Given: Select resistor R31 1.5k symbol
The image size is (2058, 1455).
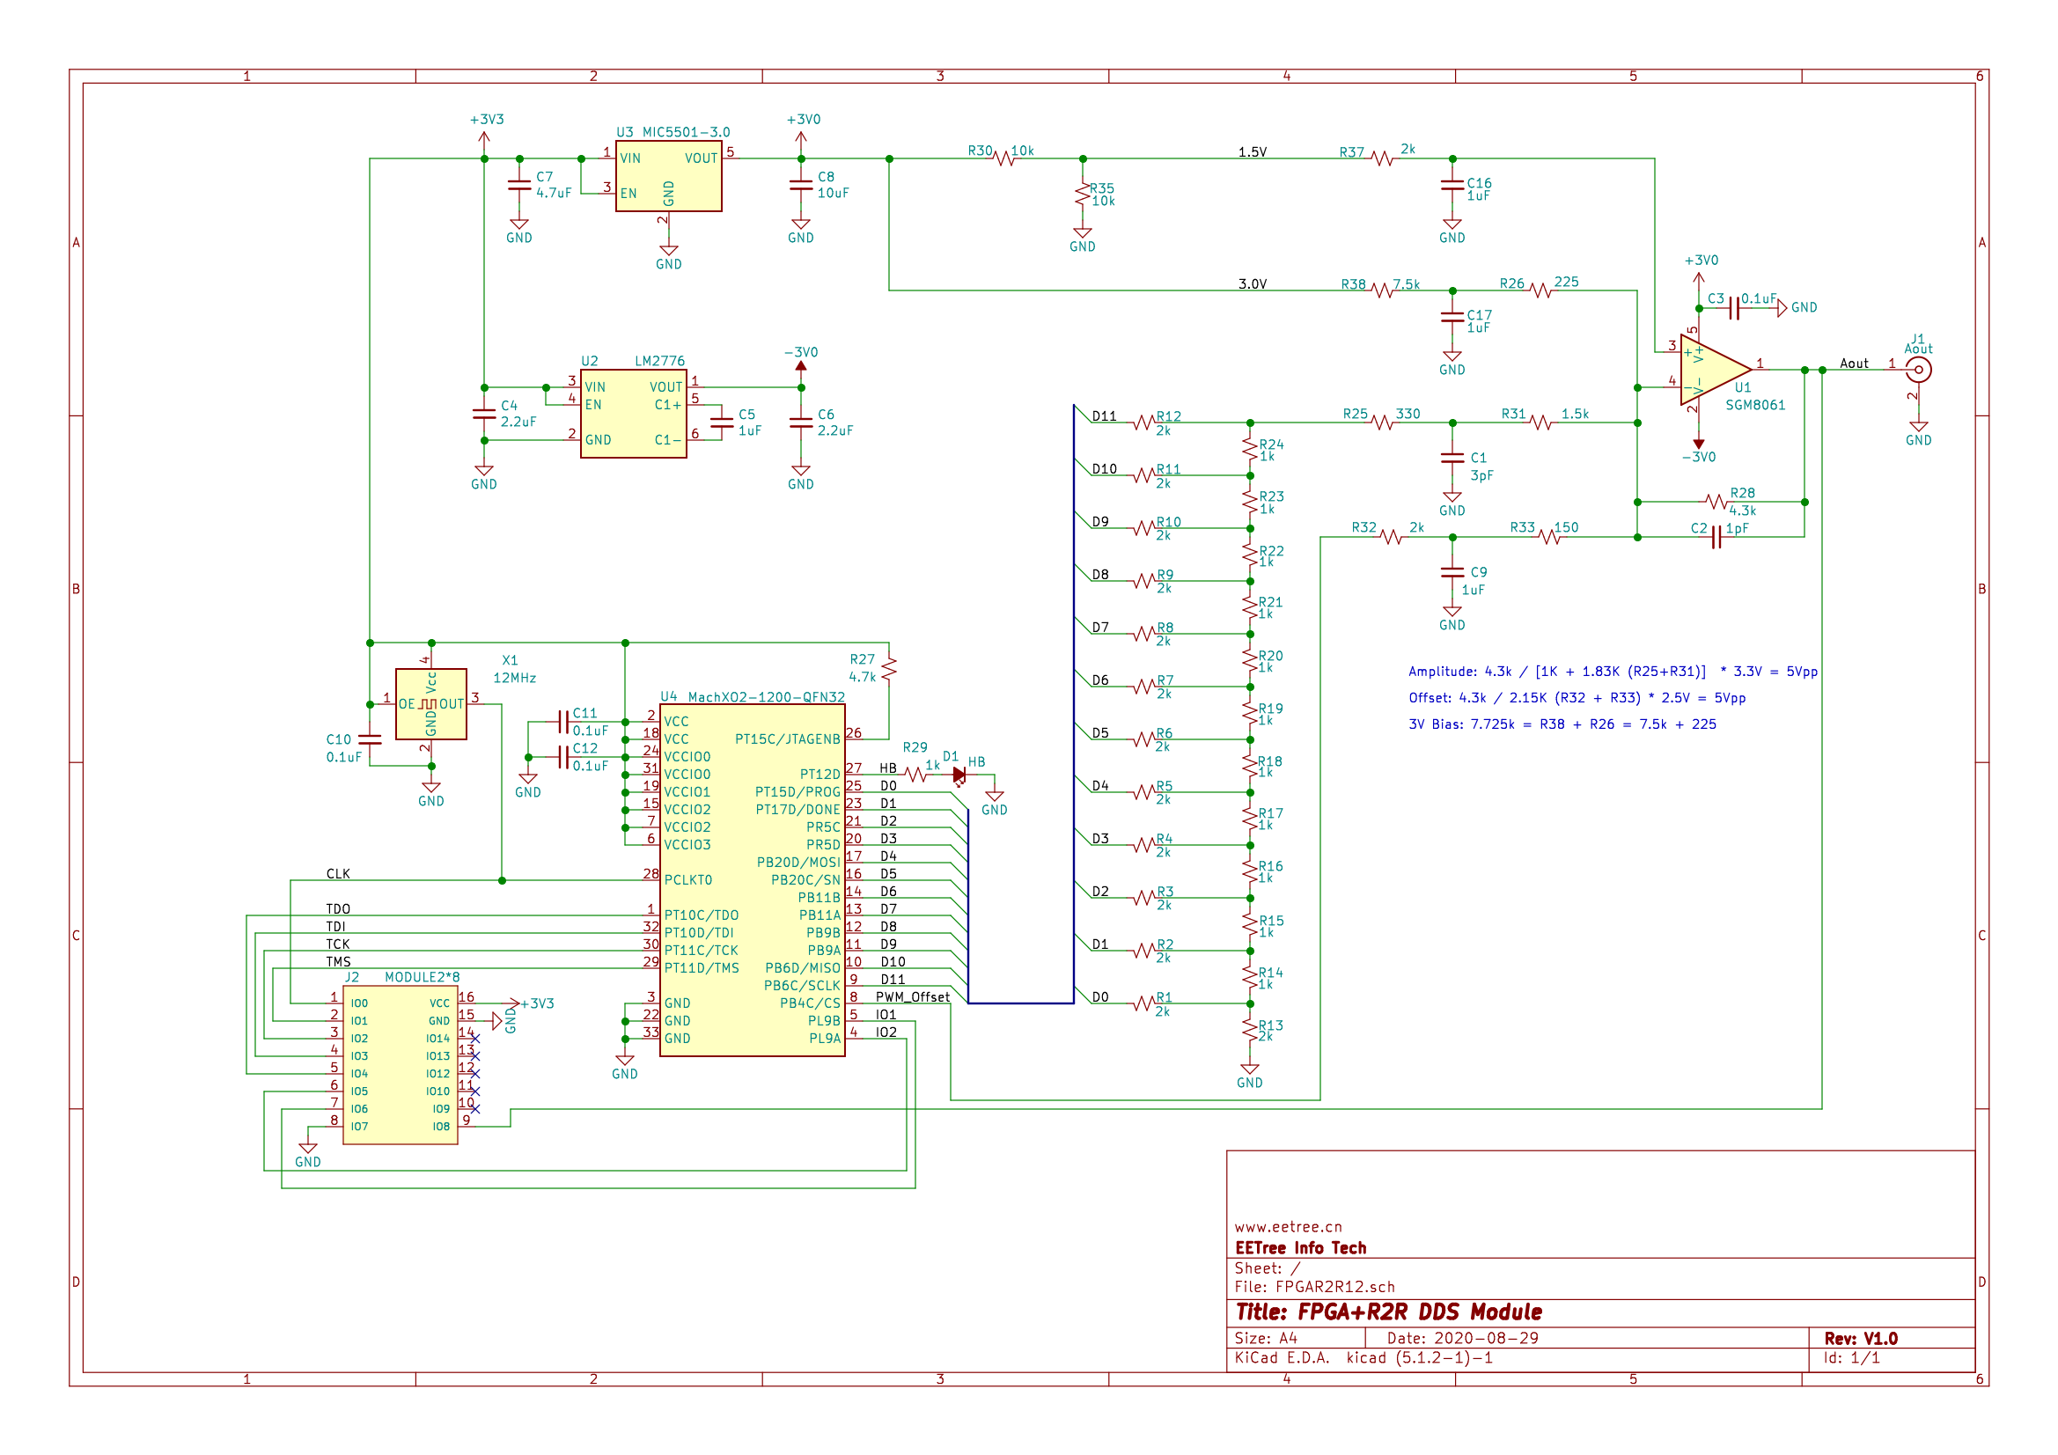Looking at the screenshot, I should [x=1540, y=423].
